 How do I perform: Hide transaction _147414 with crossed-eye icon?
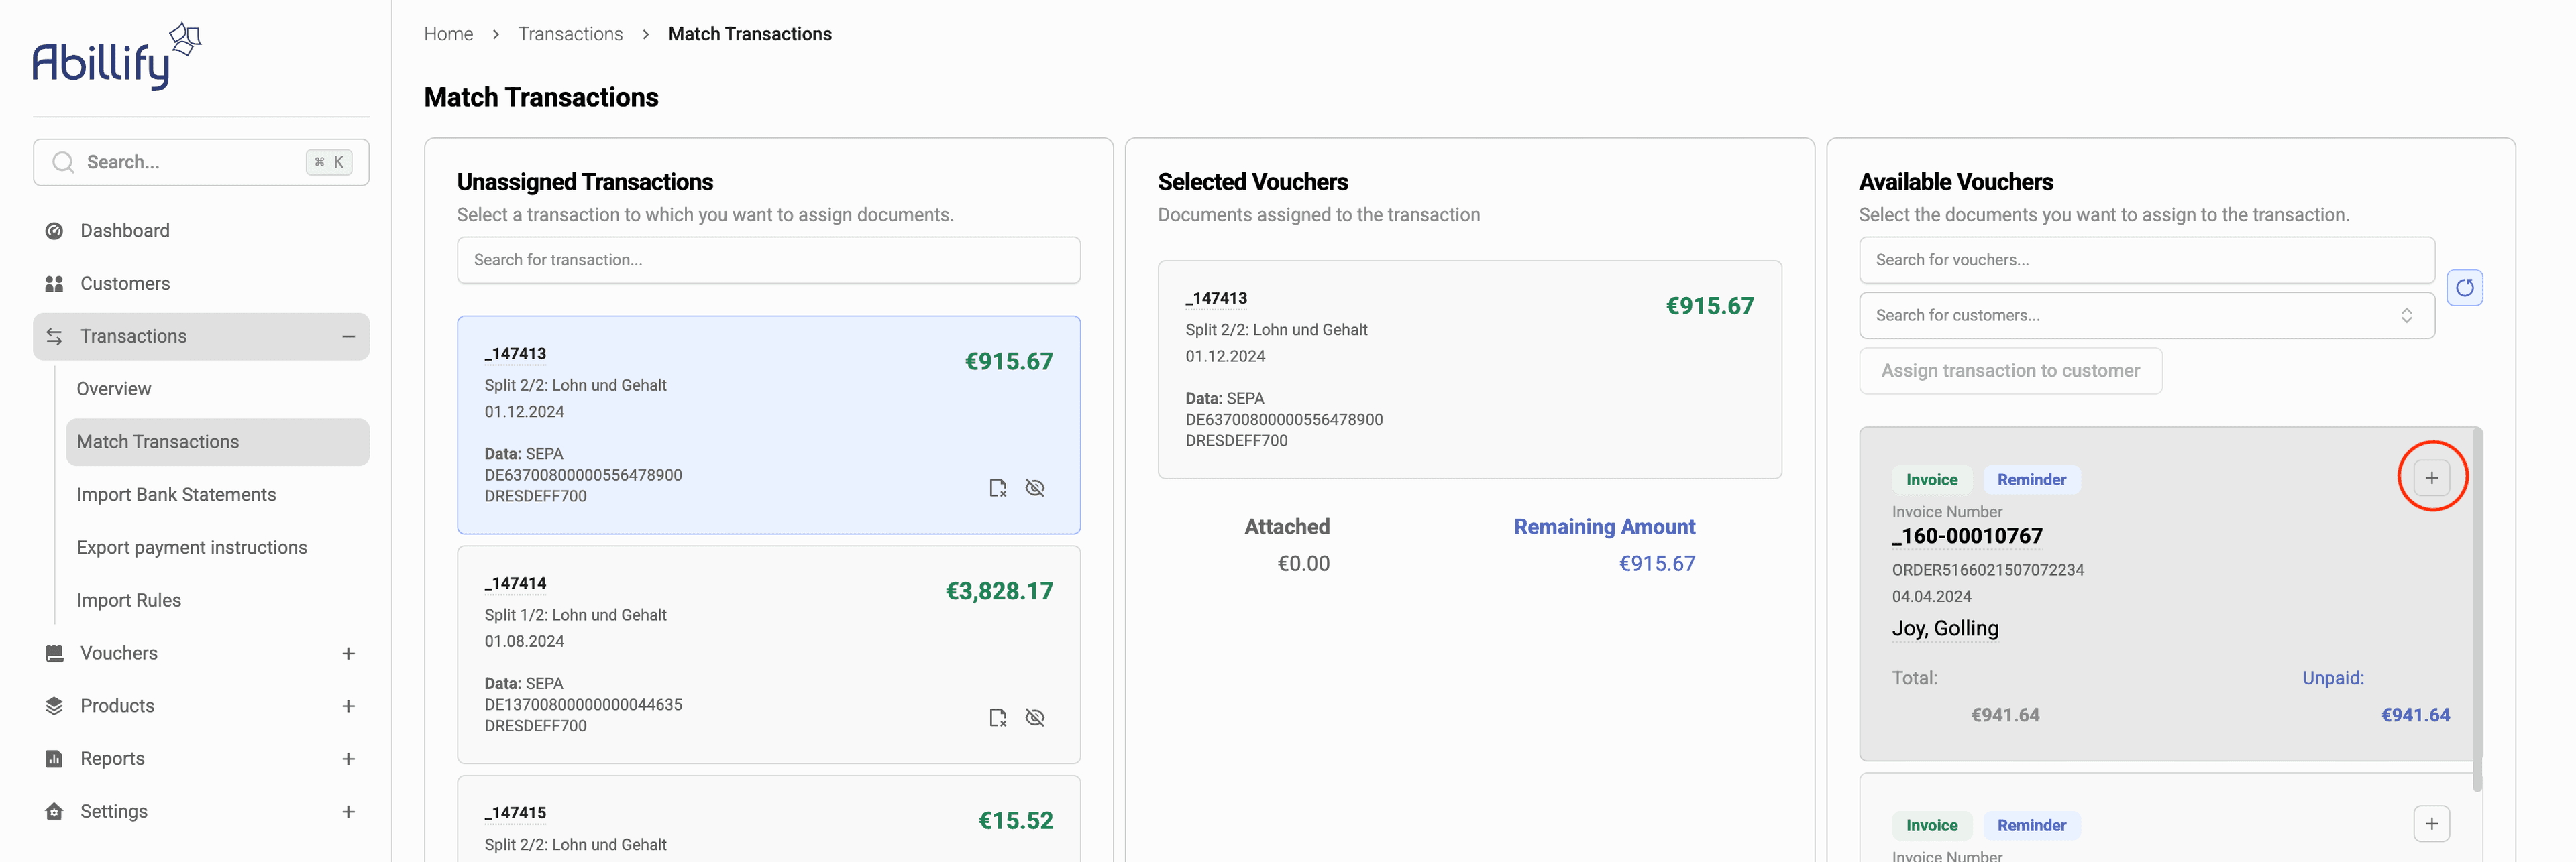1035,717
